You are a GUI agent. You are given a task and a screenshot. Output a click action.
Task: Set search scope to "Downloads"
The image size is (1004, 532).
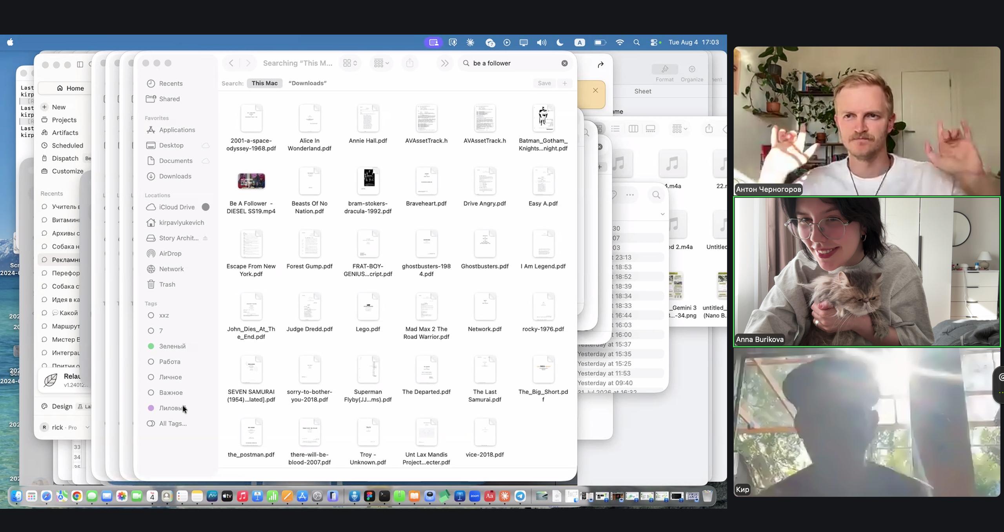tap(307, 83)
